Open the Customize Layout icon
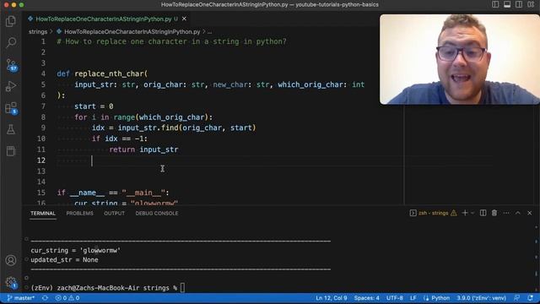This screenshot has width=540, height=304. (x=531, y=4)
